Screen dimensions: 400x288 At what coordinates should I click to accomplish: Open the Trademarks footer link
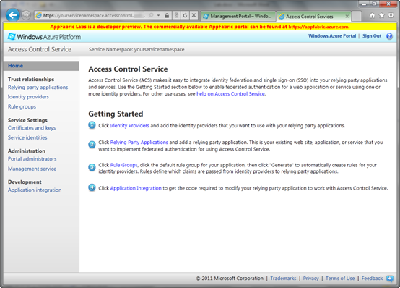tap(283, 279)
